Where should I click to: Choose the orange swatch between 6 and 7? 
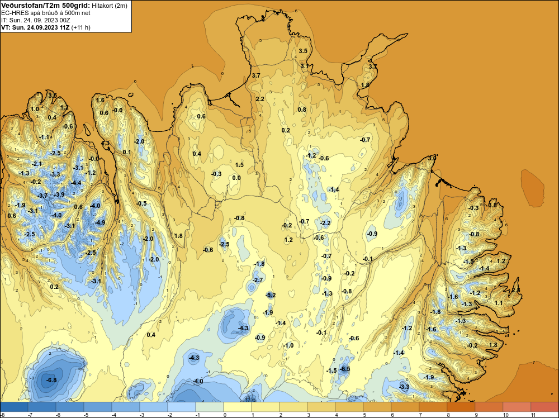pyautogui.click(x=405, y=407)
